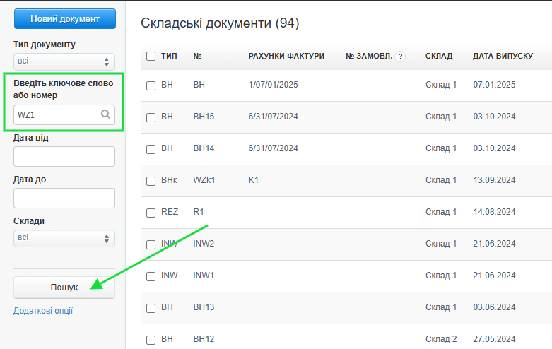Click the keyword field containing WZ1
552x349 pixels.
[57, 114]
